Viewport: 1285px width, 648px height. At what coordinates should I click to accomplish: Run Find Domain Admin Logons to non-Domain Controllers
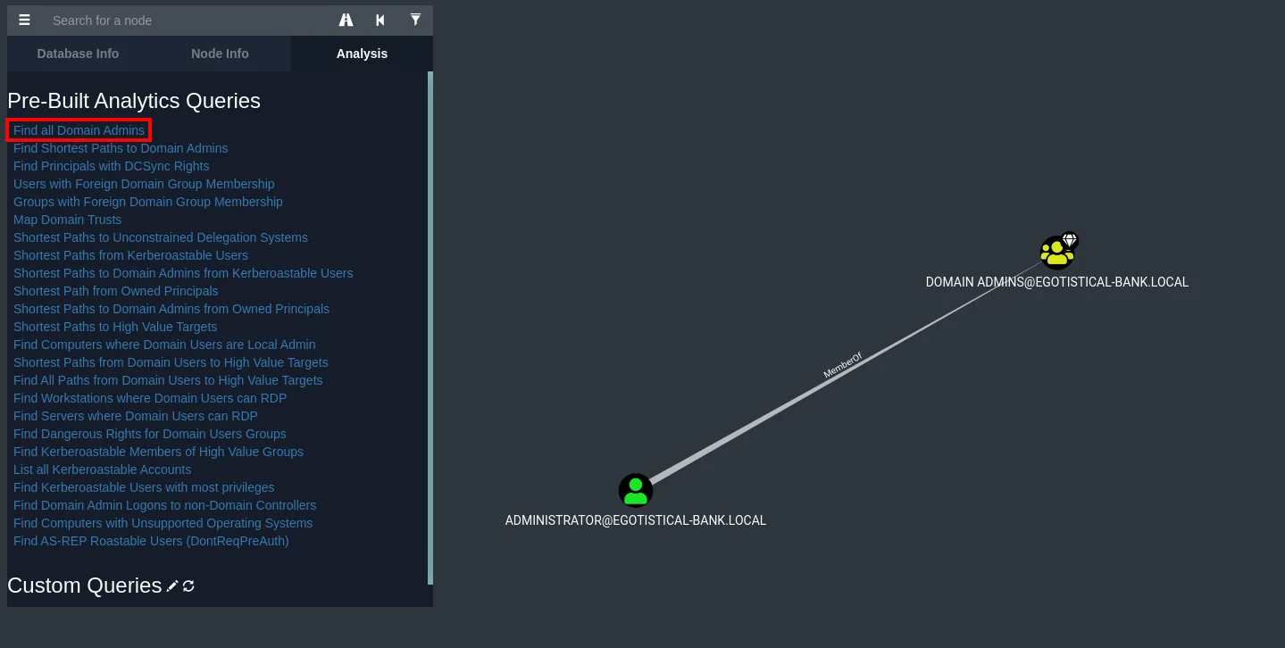(x=164, y=505)
